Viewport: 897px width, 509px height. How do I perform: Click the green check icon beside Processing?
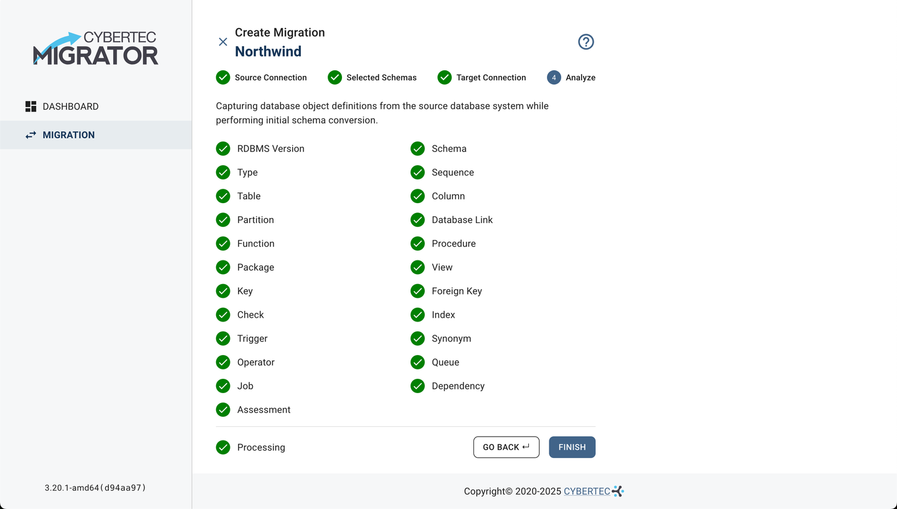223,447
